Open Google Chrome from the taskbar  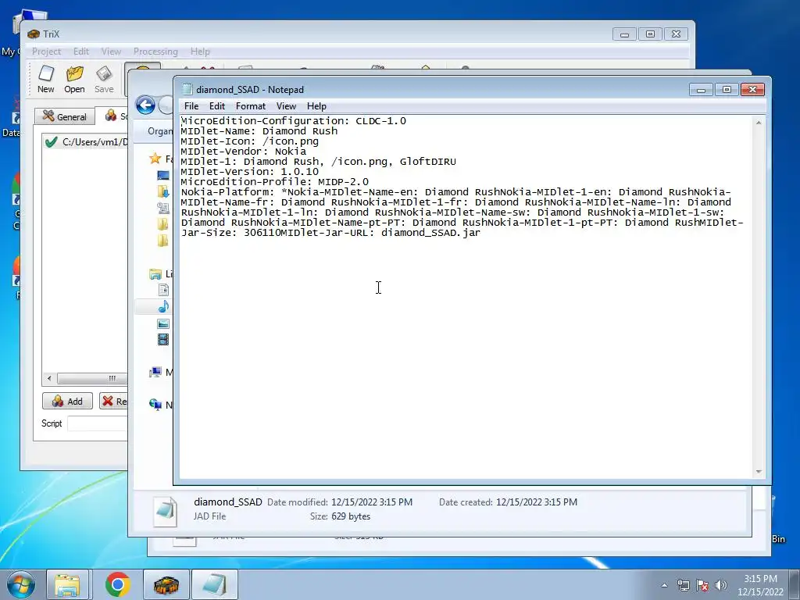point(117,584)
